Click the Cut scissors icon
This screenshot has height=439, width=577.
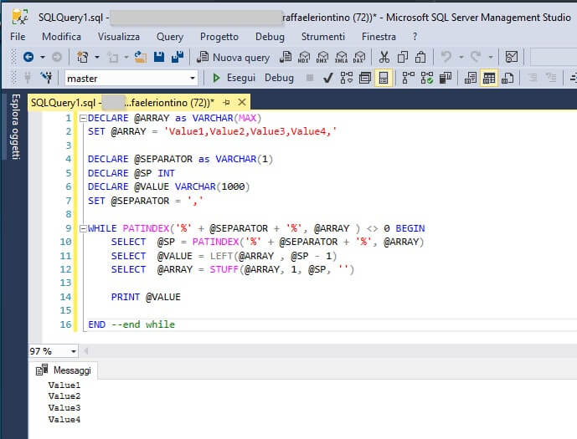tap(384, 57)
